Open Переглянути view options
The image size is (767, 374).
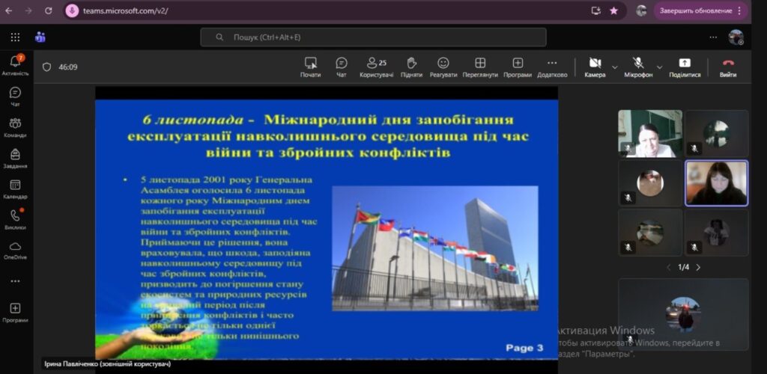click(480, 66)
